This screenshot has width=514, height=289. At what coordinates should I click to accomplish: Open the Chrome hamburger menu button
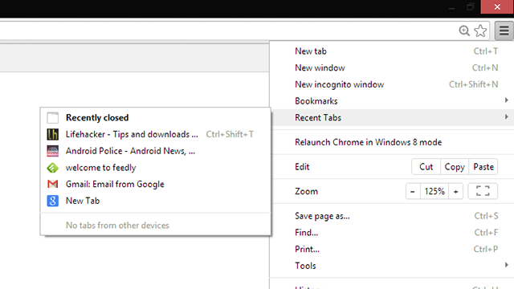point(504,31)
